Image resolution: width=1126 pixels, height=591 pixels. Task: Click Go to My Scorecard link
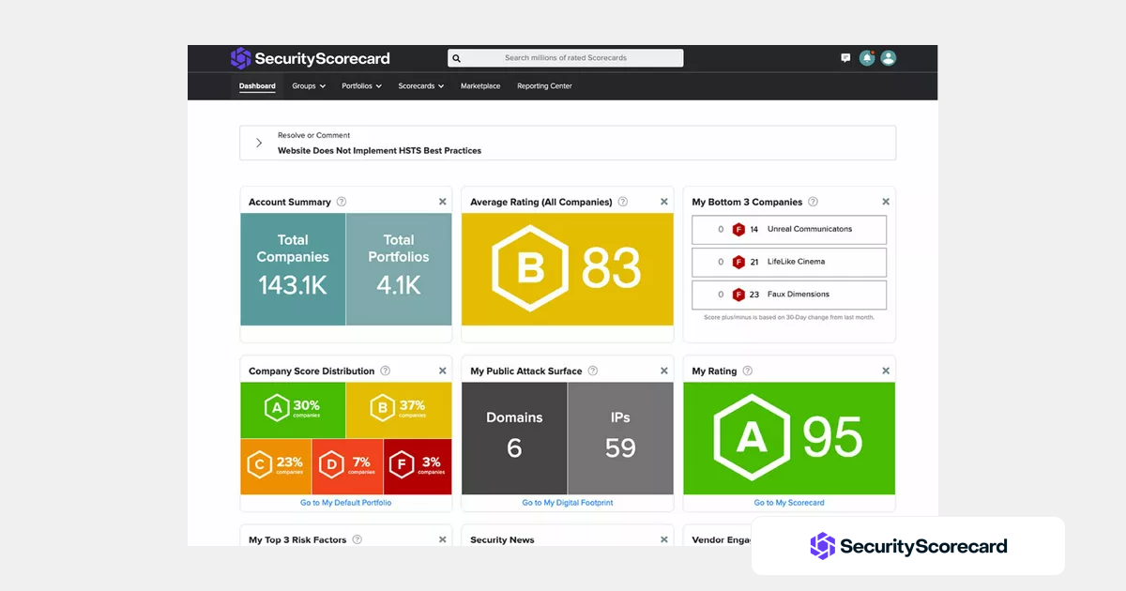point(789,503)
